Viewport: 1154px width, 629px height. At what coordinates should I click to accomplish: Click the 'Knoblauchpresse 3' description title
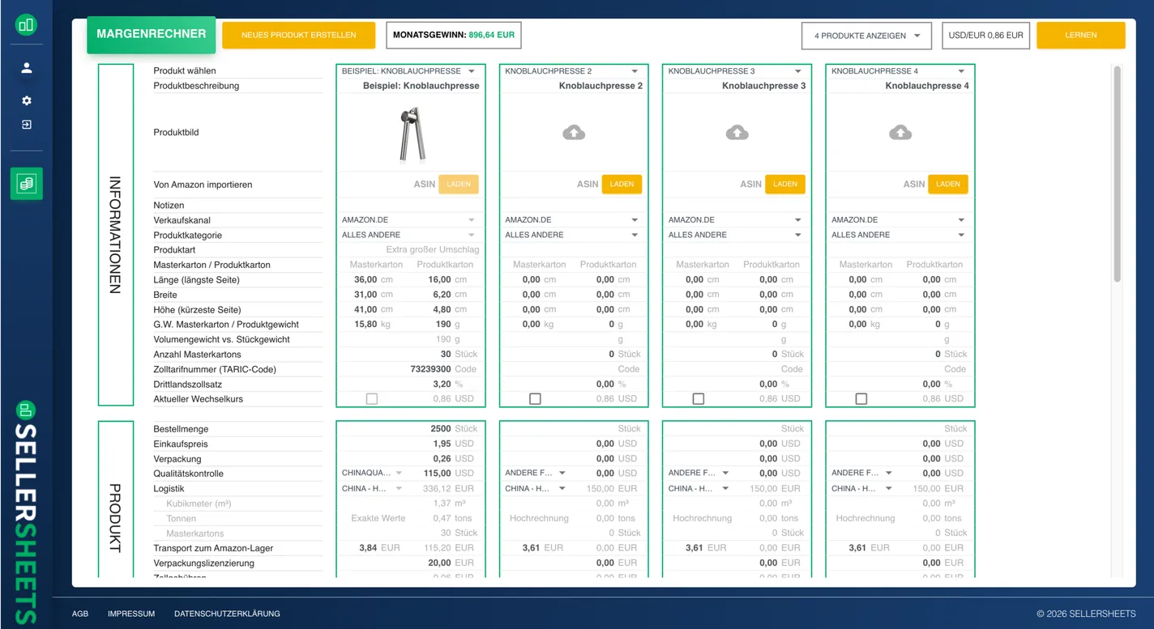tap(763, 86)
